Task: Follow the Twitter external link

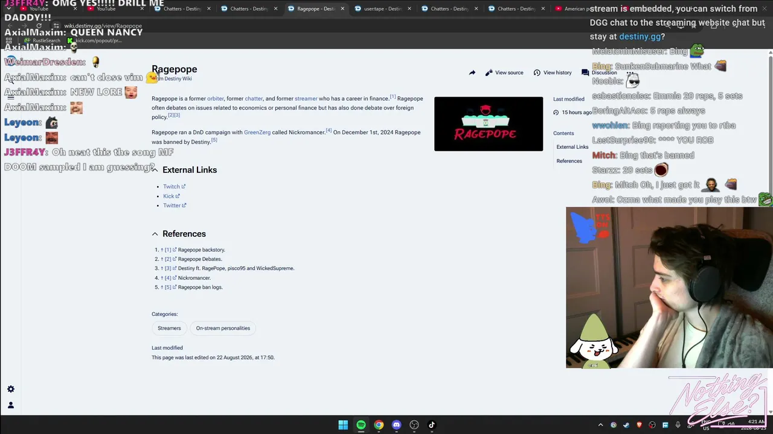Action: [175, 206]
